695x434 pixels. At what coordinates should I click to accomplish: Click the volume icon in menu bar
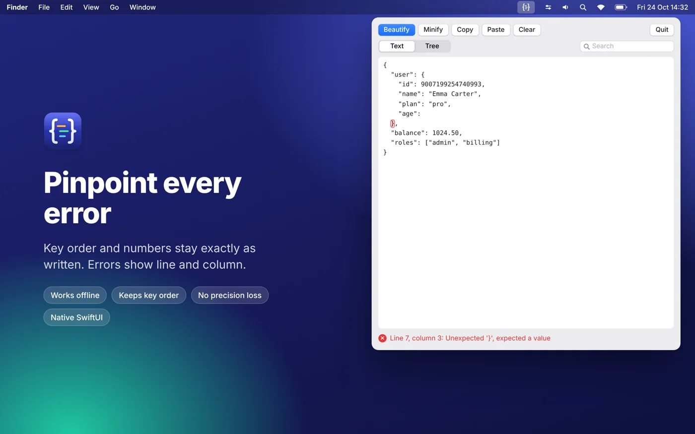565,7
